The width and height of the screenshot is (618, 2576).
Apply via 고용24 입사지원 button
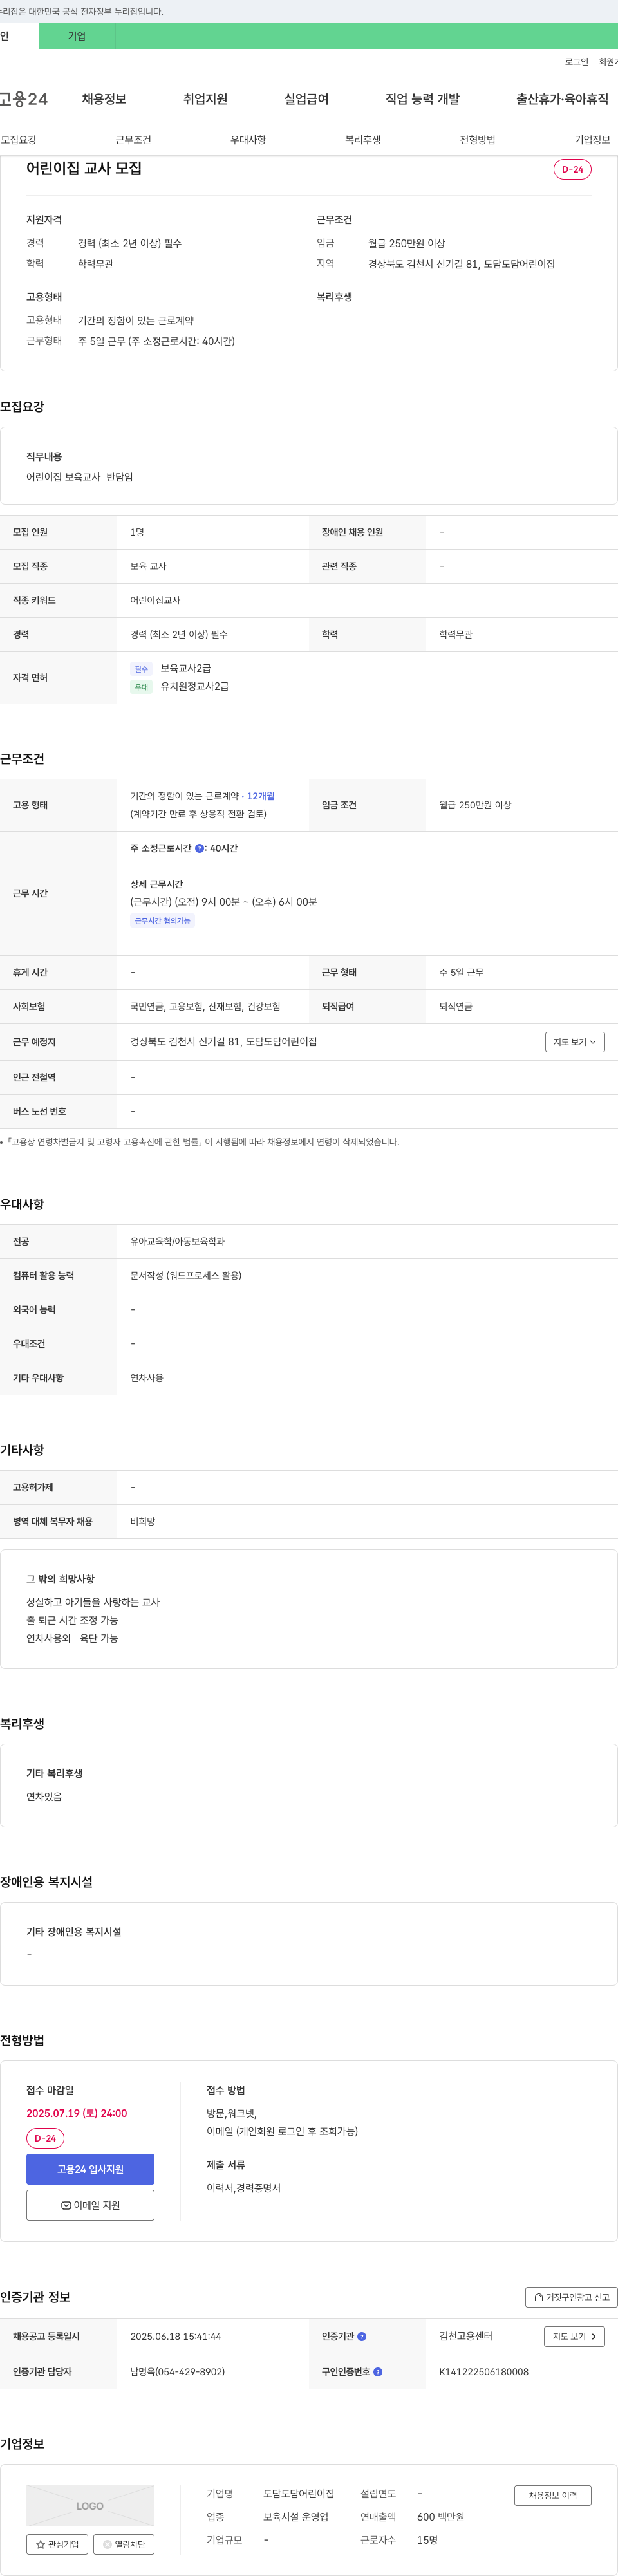tap(90, 2169)
